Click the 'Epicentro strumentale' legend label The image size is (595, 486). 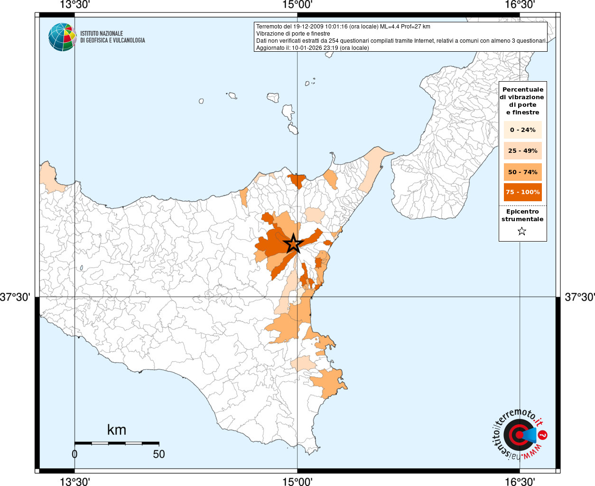pyautogui.click(x=522, y=215)
